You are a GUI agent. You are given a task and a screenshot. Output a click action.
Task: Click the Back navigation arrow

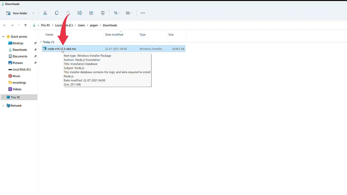click(5, 25)
